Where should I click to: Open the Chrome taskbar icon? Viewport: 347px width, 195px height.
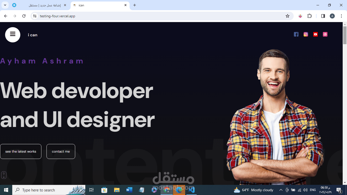(x=167, y=190)
